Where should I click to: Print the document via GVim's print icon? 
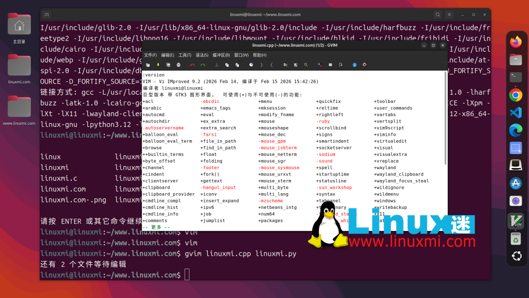pos(178,64)
